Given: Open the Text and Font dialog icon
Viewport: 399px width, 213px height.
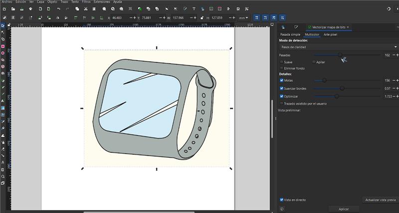Looking at the screenshot, I should click(194, 9).
